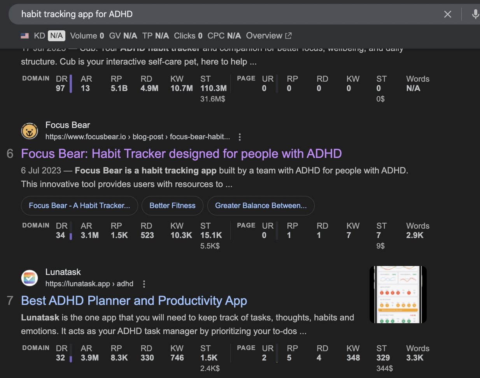
Task: Click the Focus Bear favicon
Action: [x=30, y=131]
